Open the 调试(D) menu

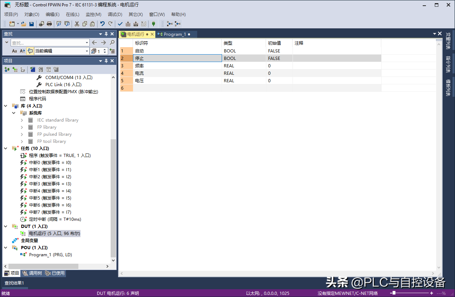[115, 15]
